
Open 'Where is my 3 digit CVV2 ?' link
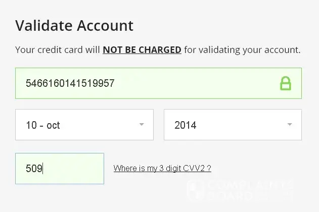tap(162, 168)
